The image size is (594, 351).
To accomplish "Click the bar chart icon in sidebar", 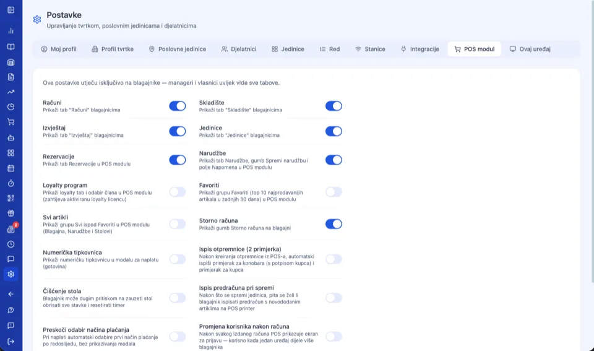I will click(x=11, y=31).
